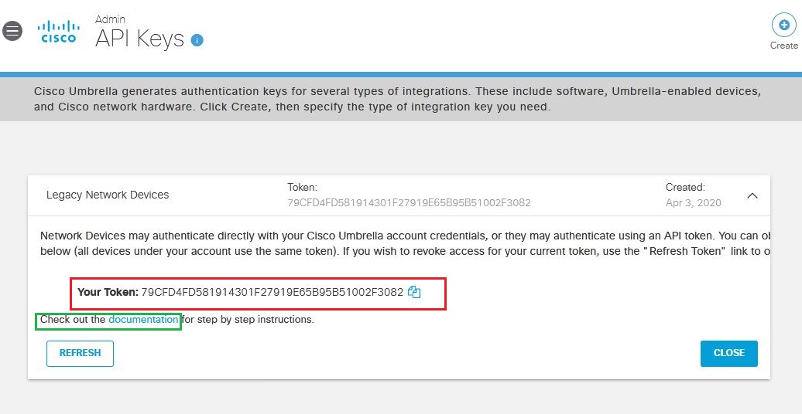The image size is (802, 414).
Task: Open the hamburger navigation menu
Action: (x=12, y=31)
